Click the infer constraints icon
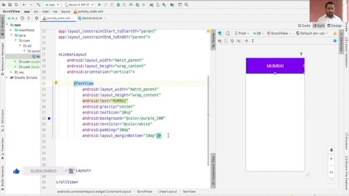Image resolution: width=349 pixels, height=196 pixels. [239, 41]
